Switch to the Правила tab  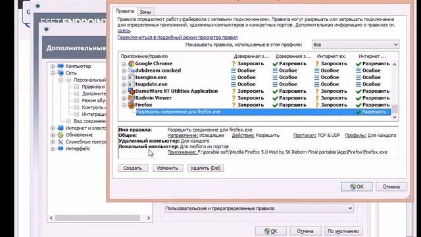[x=124, y=11]
